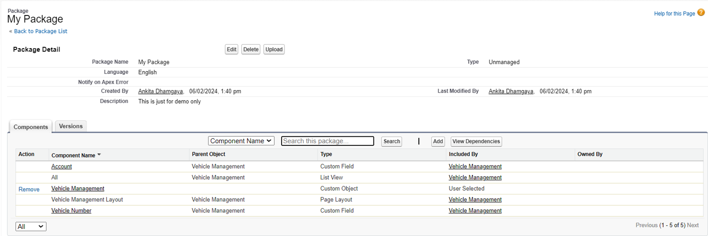Open the Vehicle Number component link
708x236 pixels.
tap(71, 211)
